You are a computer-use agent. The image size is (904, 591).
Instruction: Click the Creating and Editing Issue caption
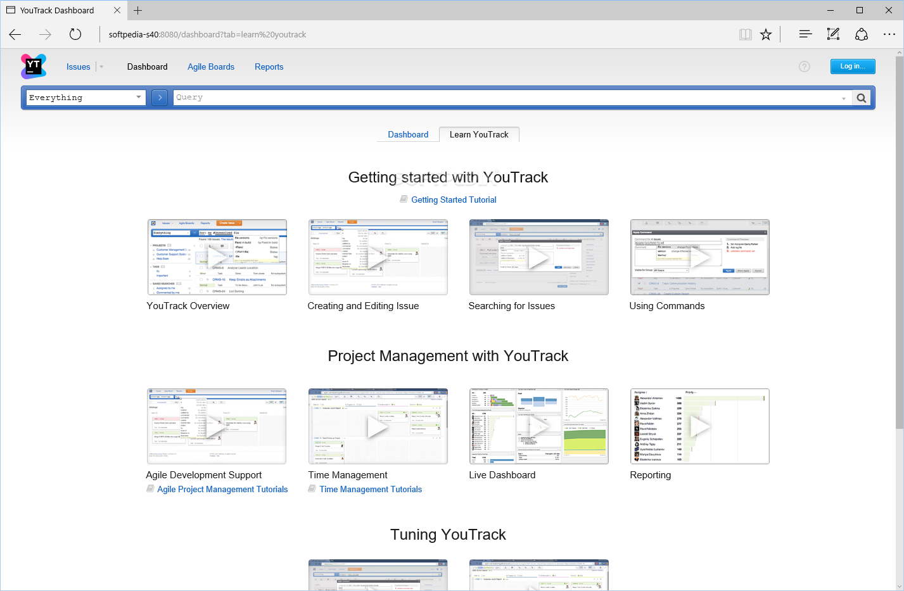(x=363, y=306)
